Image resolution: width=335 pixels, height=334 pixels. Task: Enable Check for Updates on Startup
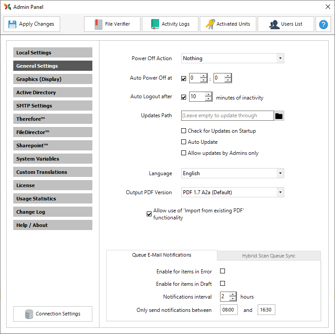coord(184,131)
